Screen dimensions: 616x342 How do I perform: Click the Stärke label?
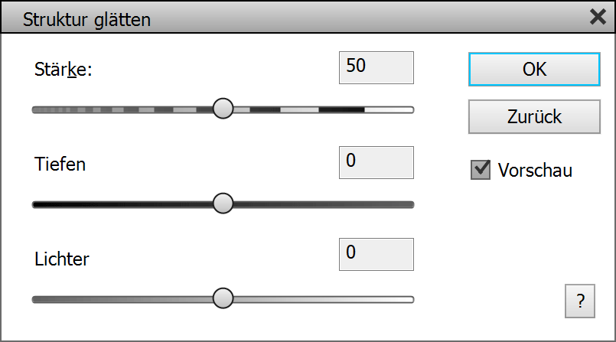(x=63, y=70)
